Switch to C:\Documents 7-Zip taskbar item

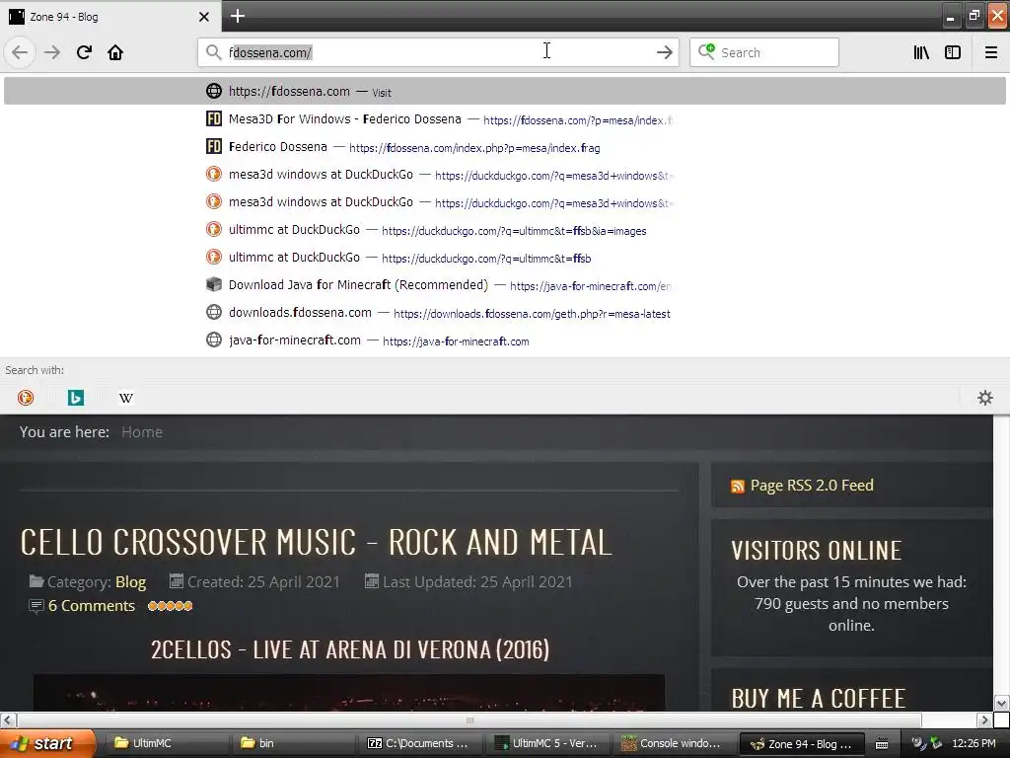pyautogui.click(x=418, y=743)
